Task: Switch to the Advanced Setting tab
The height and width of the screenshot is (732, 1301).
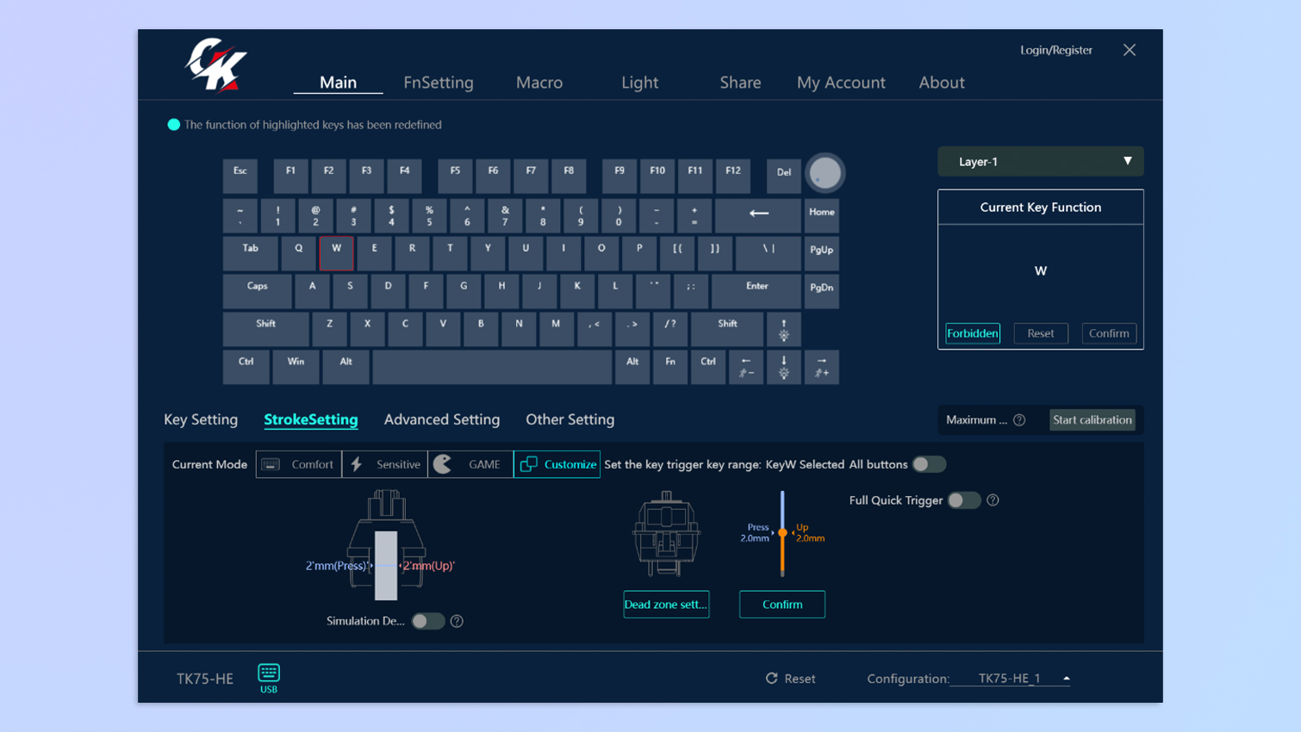Action: [x=441, y=419]
